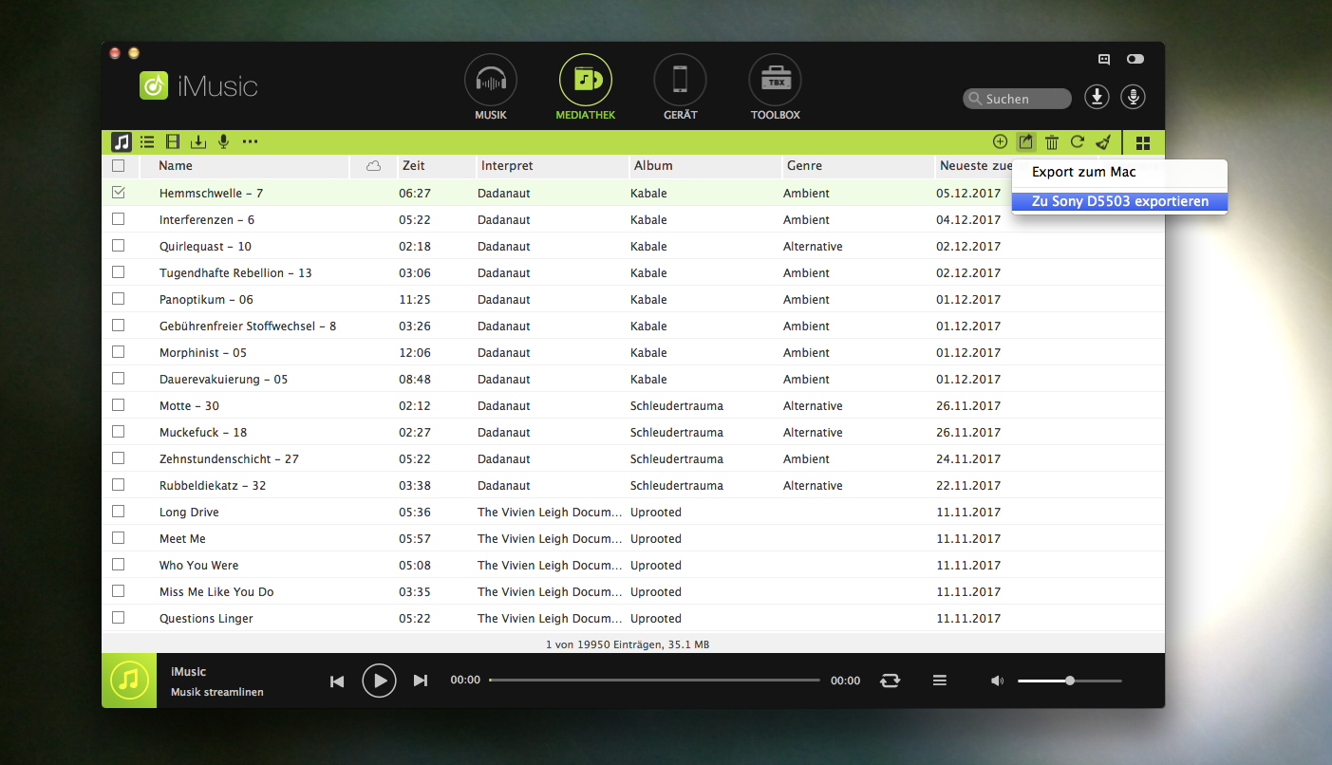This screenshot has width=1332, height=765.
Task: Open the MUSIK section headphones icon
Action: coord(491,81)
